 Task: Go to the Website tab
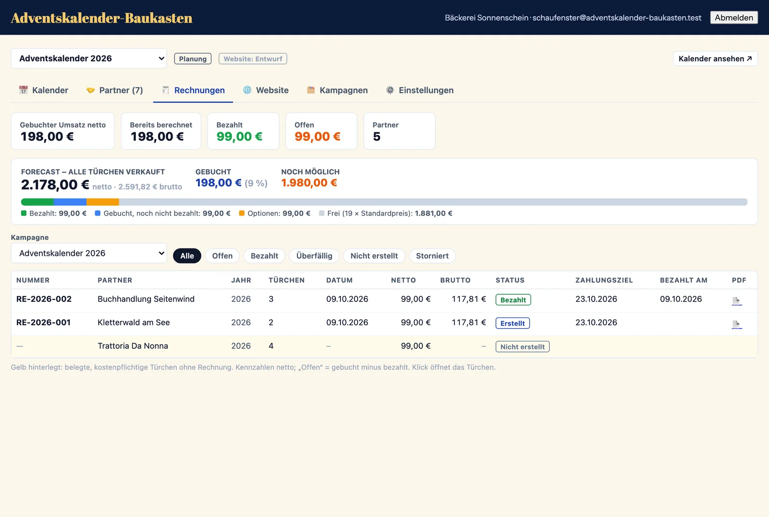pyautogui.click(x=266, y=90)
